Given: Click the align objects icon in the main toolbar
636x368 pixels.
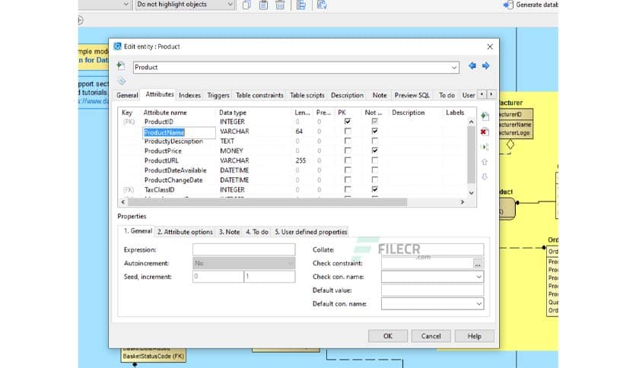Looking at the screenshot, I should tap(301, 5).
